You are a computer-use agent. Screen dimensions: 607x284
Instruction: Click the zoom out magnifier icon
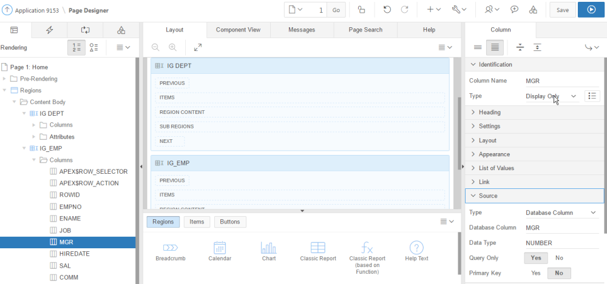(155, 47)
